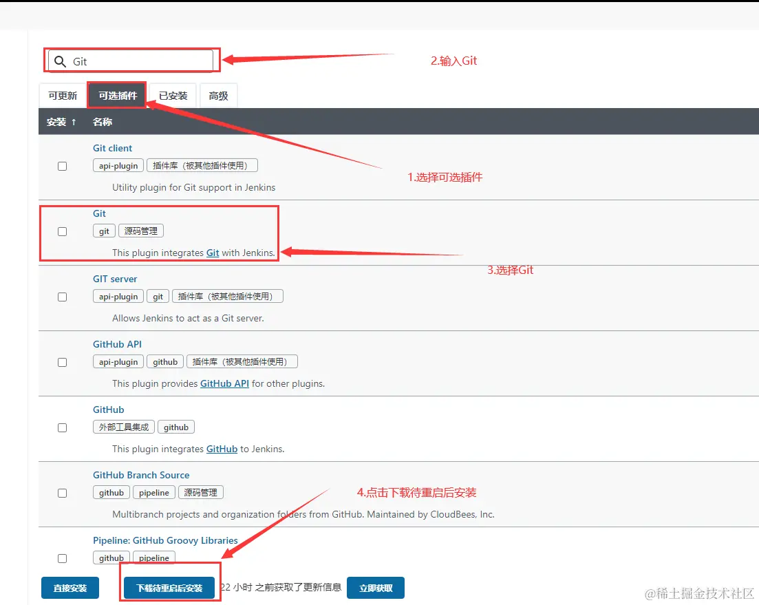This screenshot has width=759, height=605.
Task: Open the GitHub Branch Source link
Action: tap(141, 475)
